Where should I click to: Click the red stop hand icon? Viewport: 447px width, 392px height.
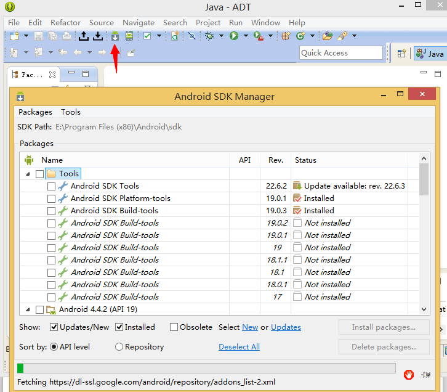coord(408,375)
